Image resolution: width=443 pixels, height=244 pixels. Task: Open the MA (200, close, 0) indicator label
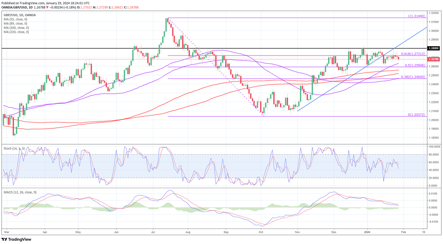pyautogui.click(x=16, y=28)
